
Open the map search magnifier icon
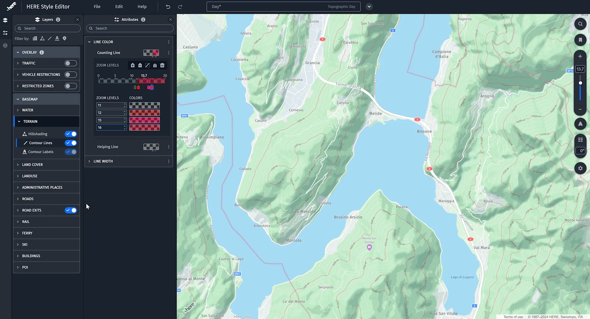580,24
